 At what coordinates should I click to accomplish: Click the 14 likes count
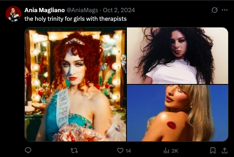click(128, 151)
